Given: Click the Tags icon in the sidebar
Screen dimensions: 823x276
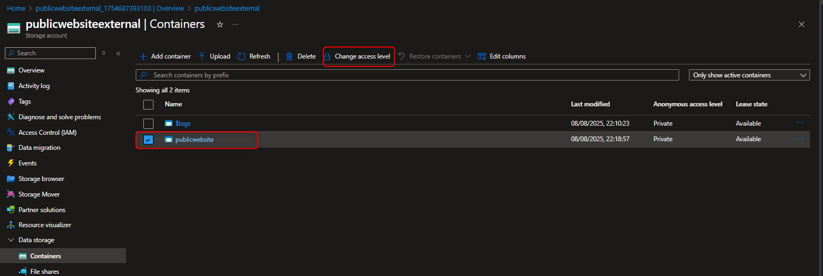Looking at the screenshot, I should click(x=11, y=101).
